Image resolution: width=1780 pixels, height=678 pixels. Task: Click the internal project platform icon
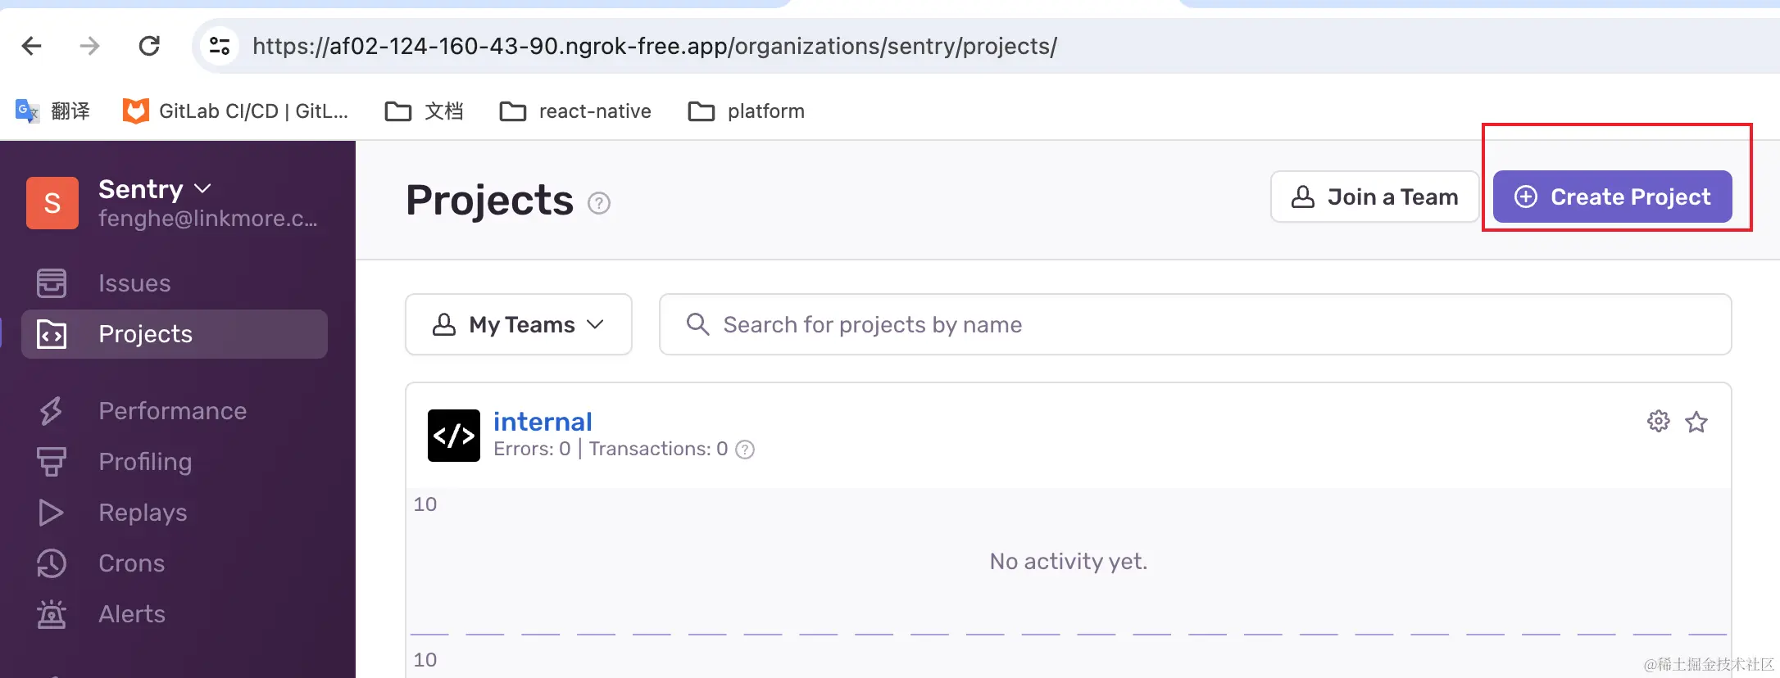click(454, 436)
